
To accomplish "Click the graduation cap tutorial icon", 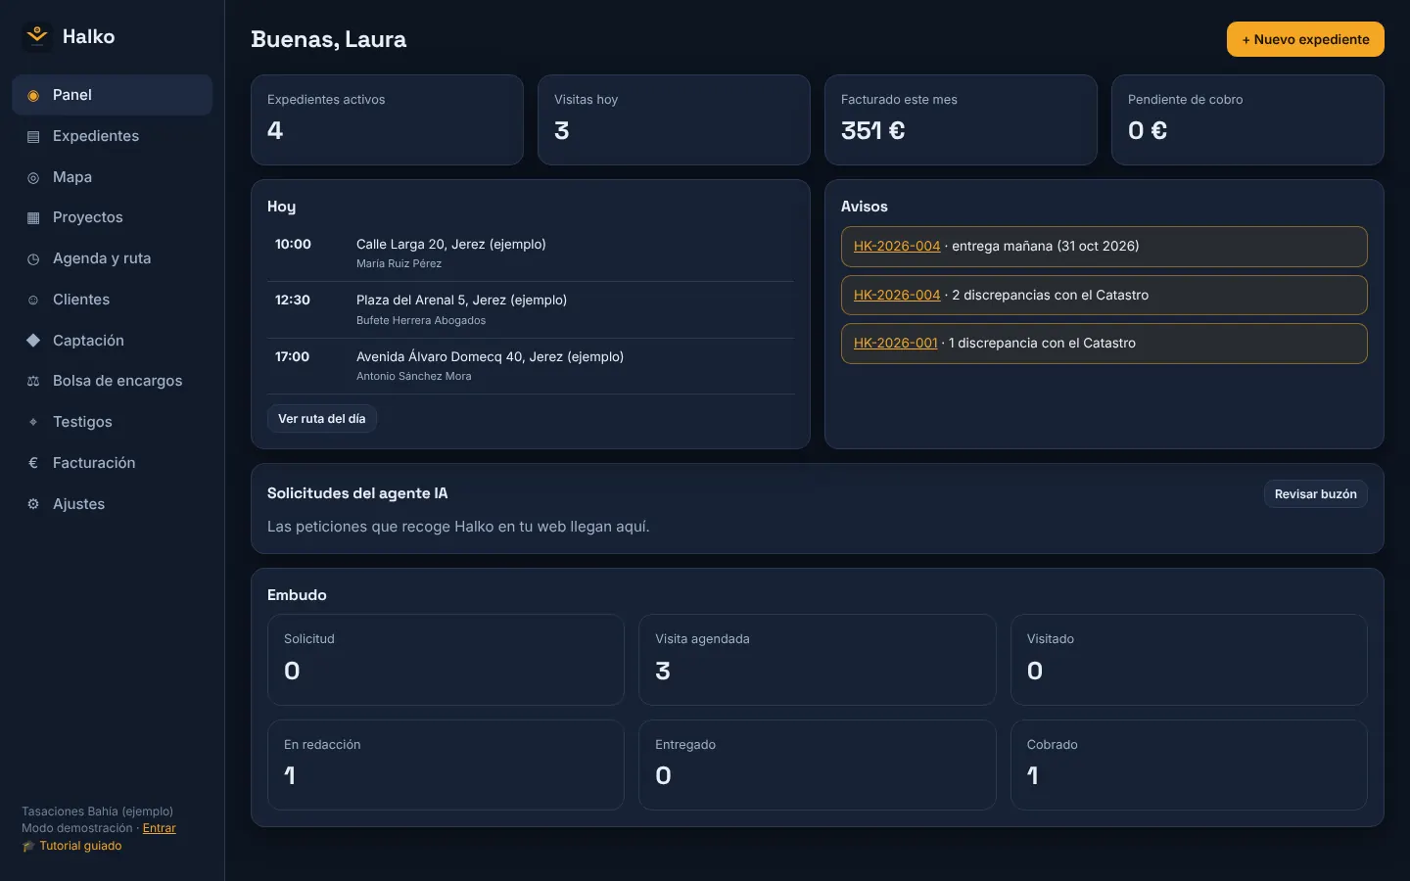I will click(28, 846).
